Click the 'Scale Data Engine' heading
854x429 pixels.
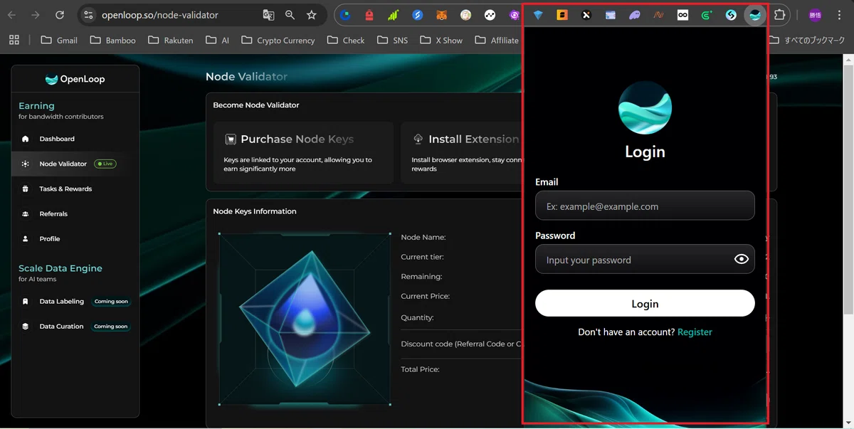pos(60,268)
